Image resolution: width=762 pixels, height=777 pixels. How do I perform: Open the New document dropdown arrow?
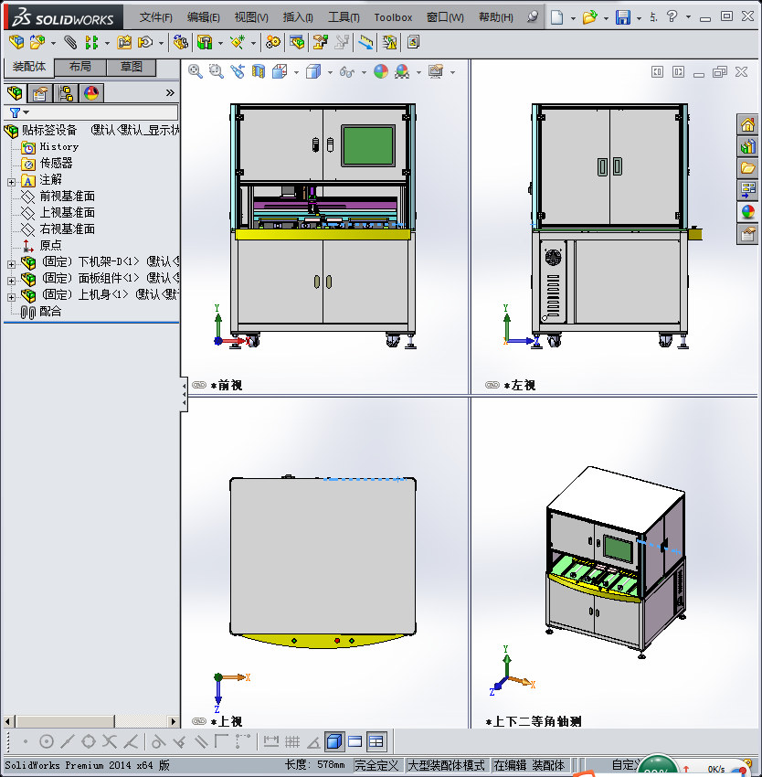tap(573, 18)
